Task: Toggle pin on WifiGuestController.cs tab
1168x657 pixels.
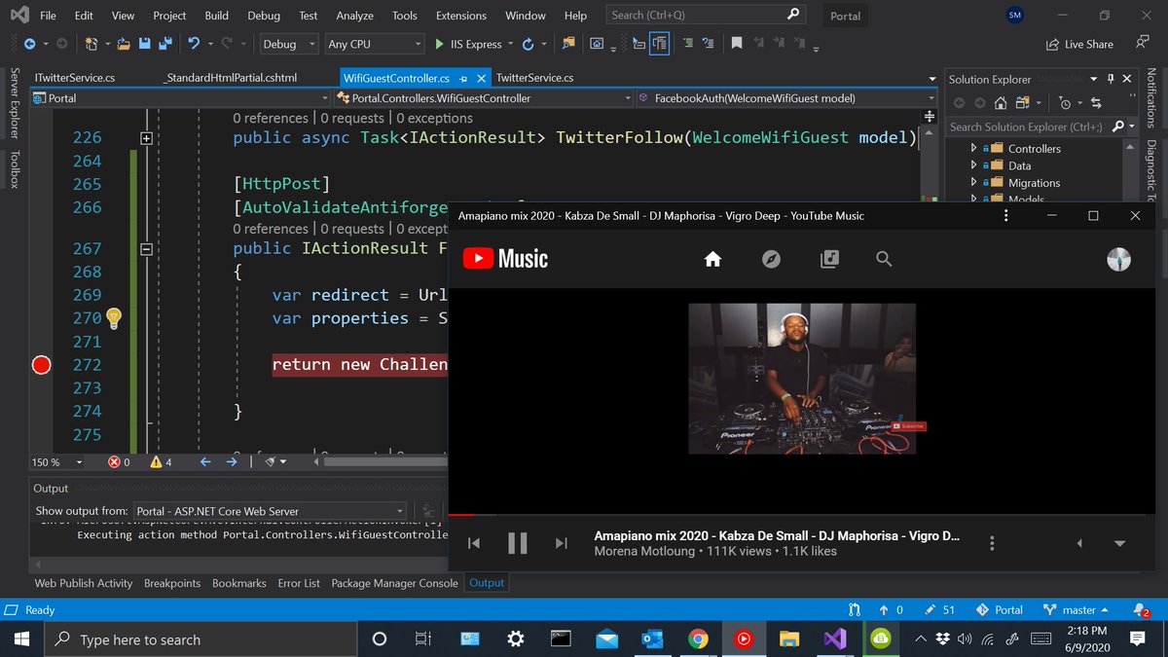Action: [x=464, y=78]
